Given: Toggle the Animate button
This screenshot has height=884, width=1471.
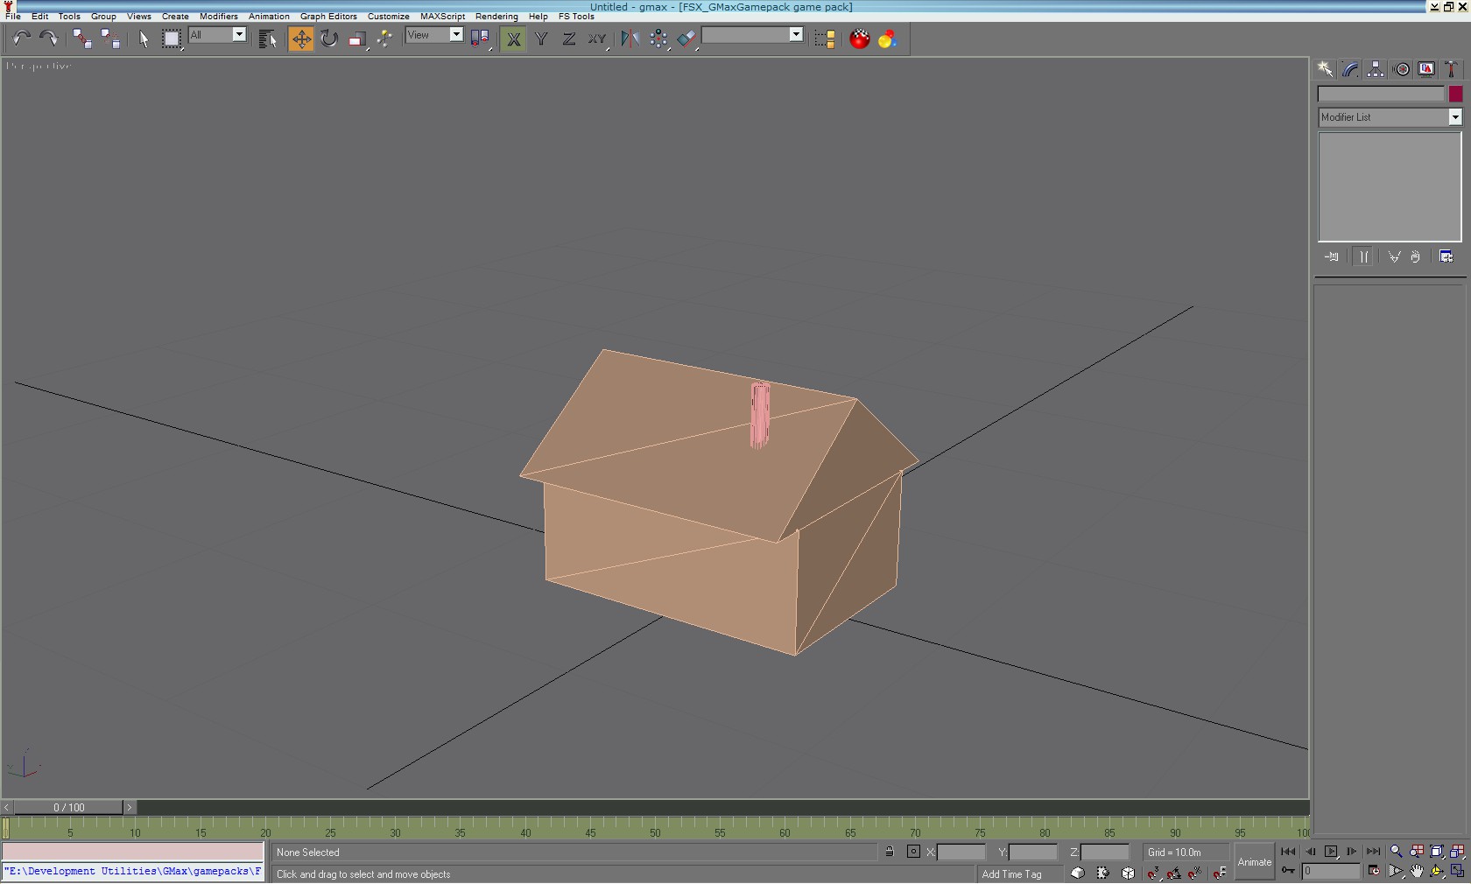Looking at the screenshot, I should (1254, 862).
